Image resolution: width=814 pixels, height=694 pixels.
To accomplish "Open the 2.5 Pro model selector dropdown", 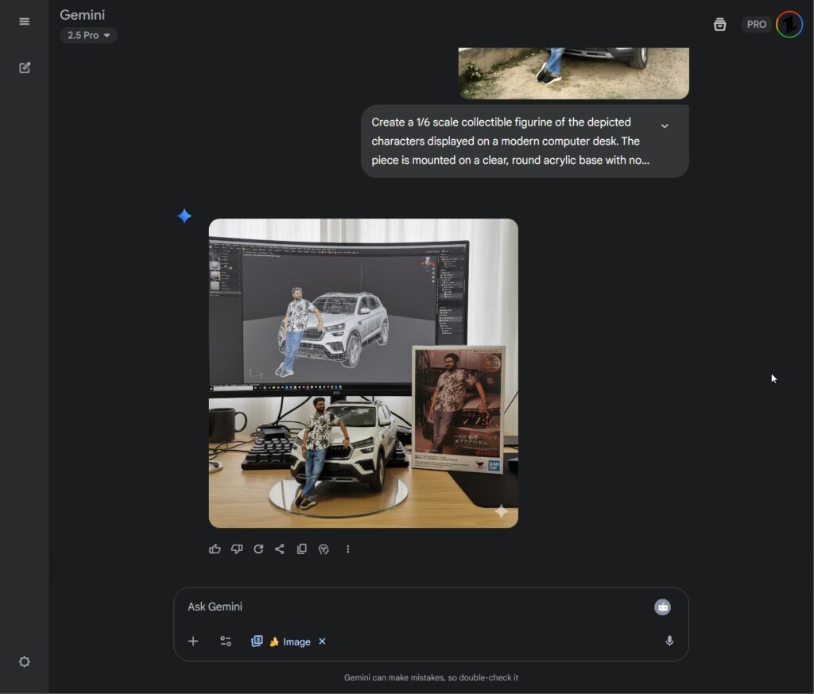I will [x=88, y=35].
